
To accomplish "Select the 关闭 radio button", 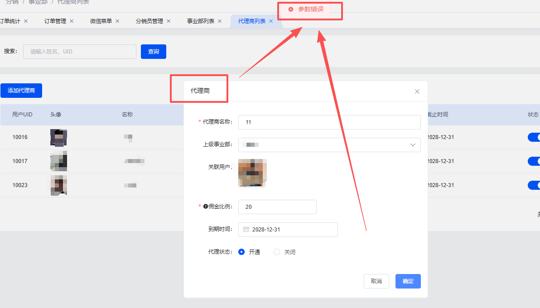I will pyautogui.click(x=276, y=252).
